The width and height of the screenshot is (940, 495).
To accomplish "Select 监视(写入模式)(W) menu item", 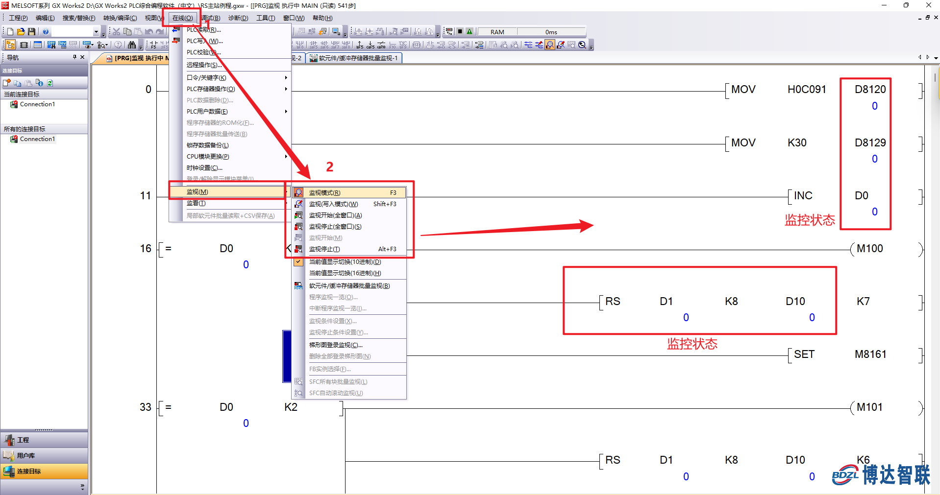I will click(350, 204).
